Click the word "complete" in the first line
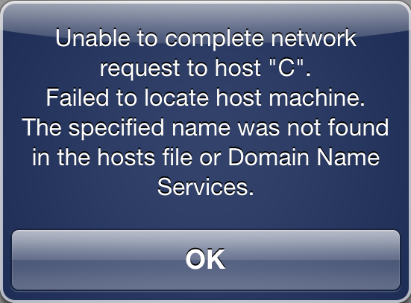 pos(214,39)
